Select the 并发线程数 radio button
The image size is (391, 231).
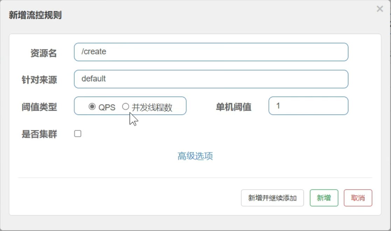tap(125, 107)
